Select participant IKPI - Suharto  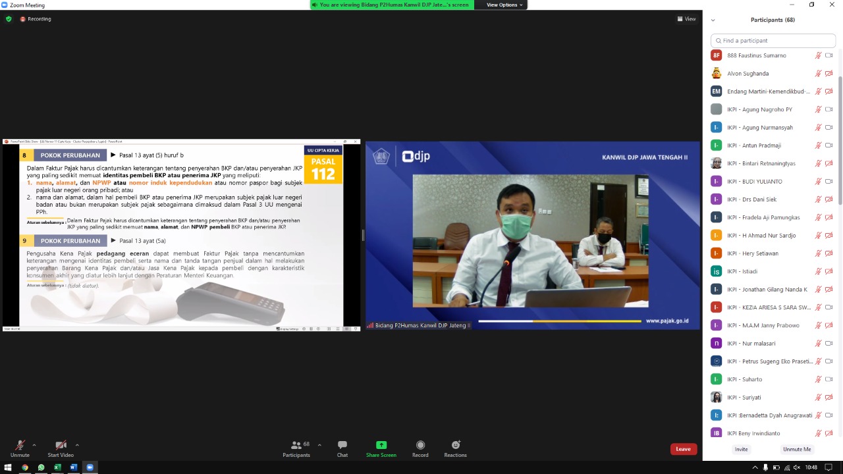pos(744,379)
